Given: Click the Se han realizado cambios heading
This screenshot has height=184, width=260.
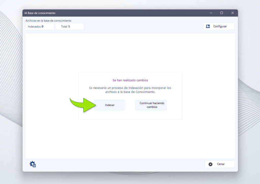Looking at the screenshot, I should coord(130,80).
